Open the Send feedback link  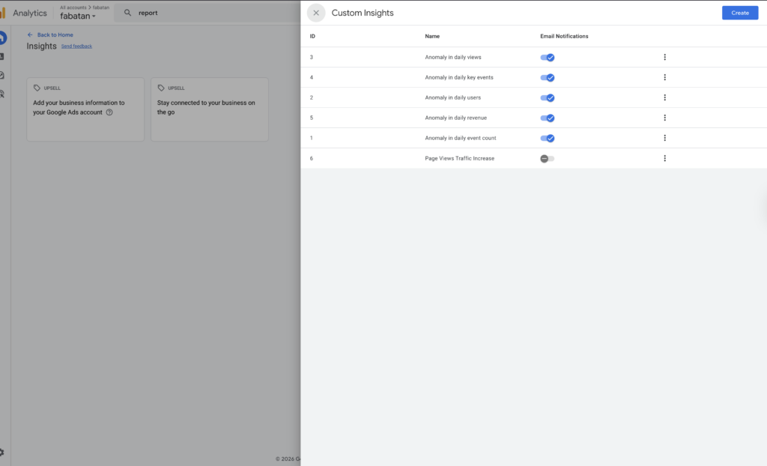tap(76, 46)
